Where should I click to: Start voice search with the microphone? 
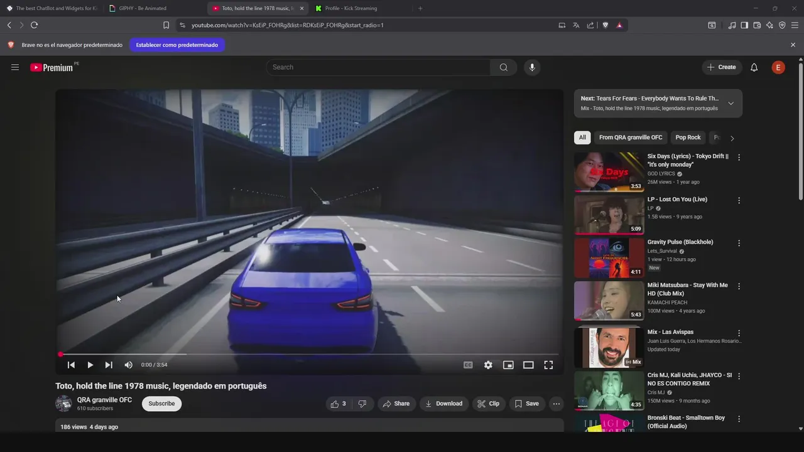tap(532, 67)
